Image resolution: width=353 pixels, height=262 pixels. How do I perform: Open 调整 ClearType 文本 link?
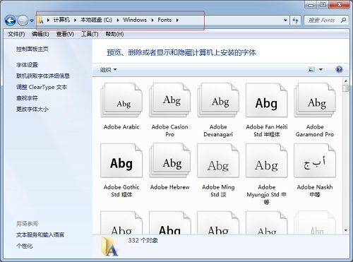click(42, 87)
